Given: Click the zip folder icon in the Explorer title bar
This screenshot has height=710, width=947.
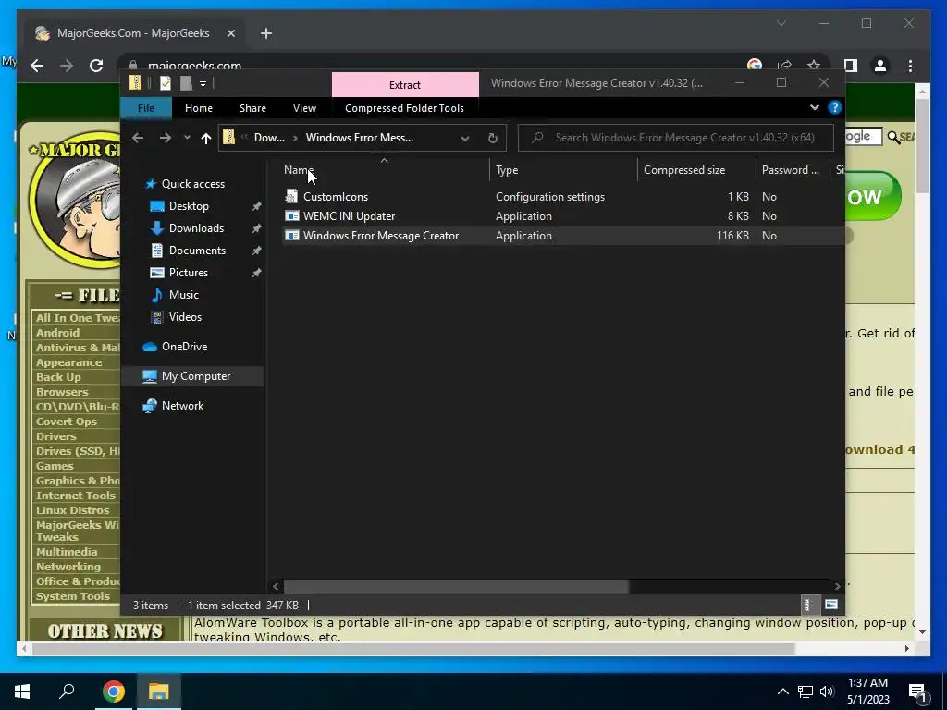Looking at the screenshot, I should tap(136, 83).
